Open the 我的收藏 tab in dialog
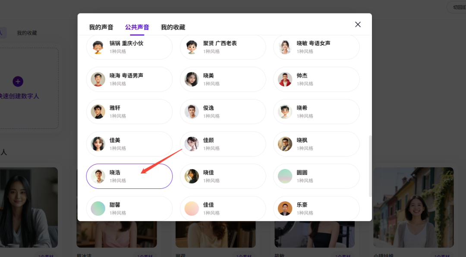This screenshot has height=257, width=466. [173, 27]
